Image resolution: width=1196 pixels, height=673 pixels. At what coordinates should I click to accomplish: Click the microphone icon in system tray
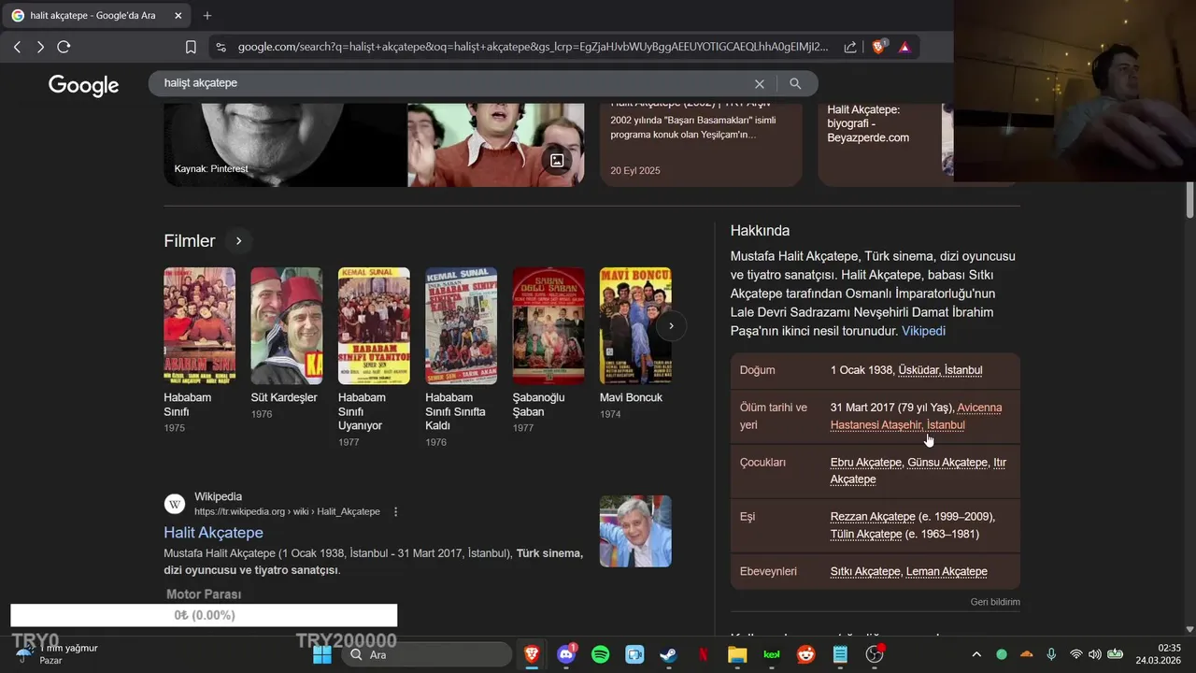pyautogui.click(x=1051, y=654)
